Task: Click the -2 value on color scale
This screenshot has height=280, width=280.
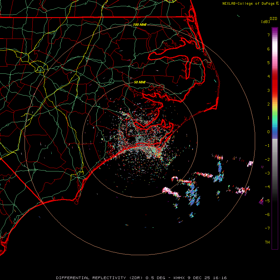Action: click(267, 159)
